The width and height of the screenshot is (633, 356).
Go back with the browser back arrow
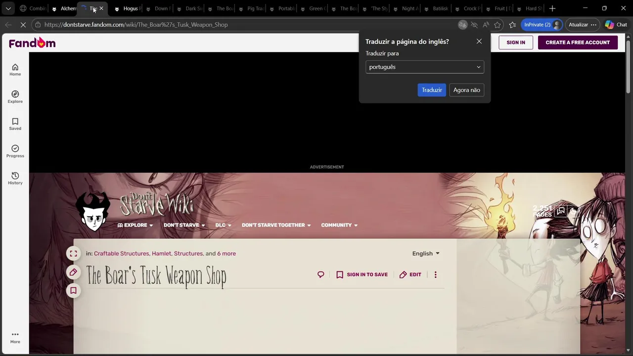(x=8, y=25)
